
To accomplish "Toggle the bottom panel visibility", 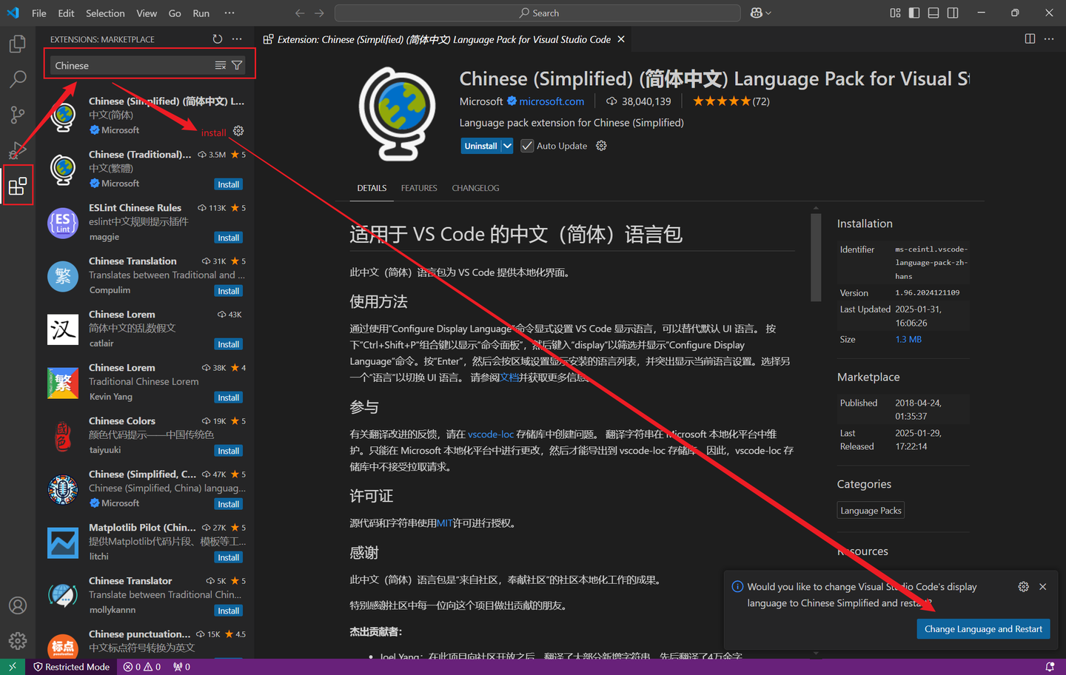I will (933, 13).
